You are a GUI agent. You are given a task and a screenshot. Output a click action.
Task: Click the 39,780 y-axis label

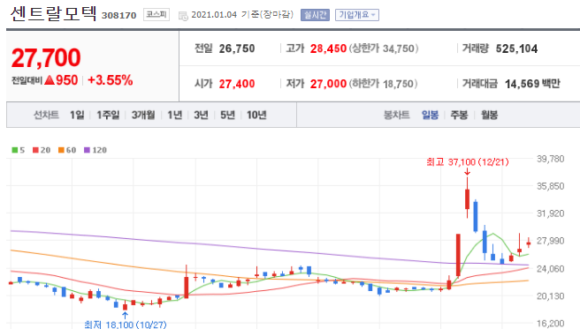click(551, 159)
